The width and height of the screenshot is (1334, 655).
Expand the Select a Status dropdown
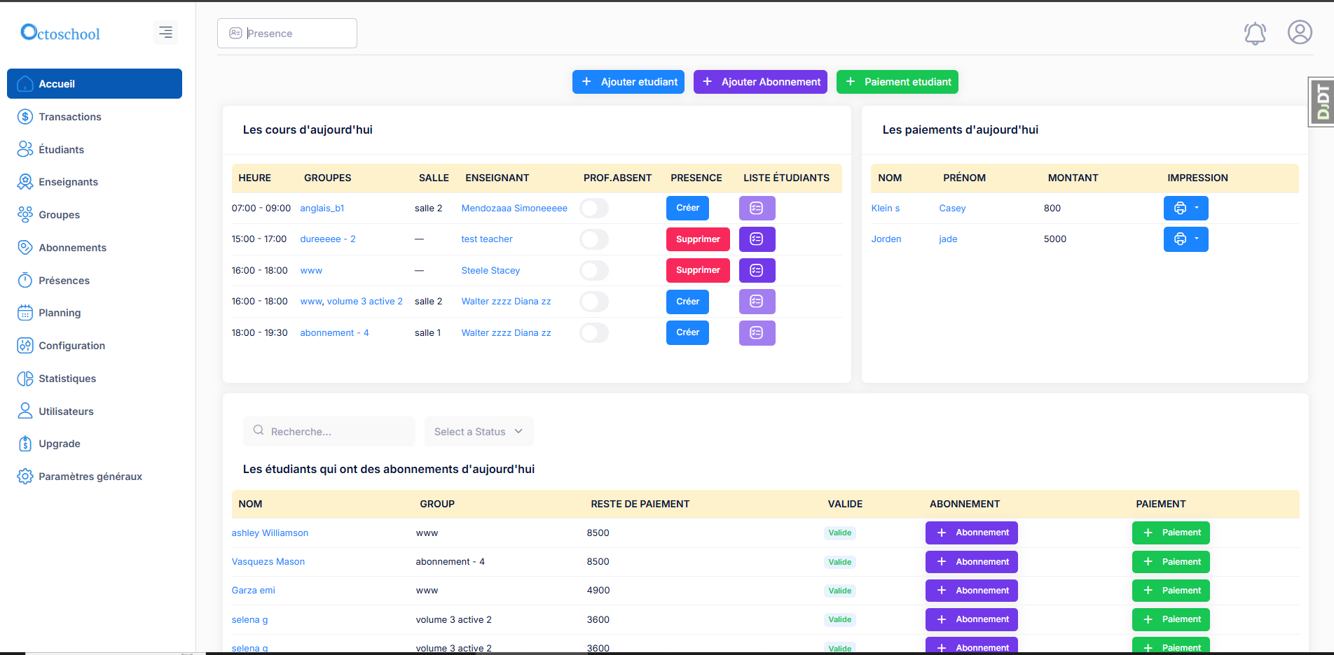point(479,432)
